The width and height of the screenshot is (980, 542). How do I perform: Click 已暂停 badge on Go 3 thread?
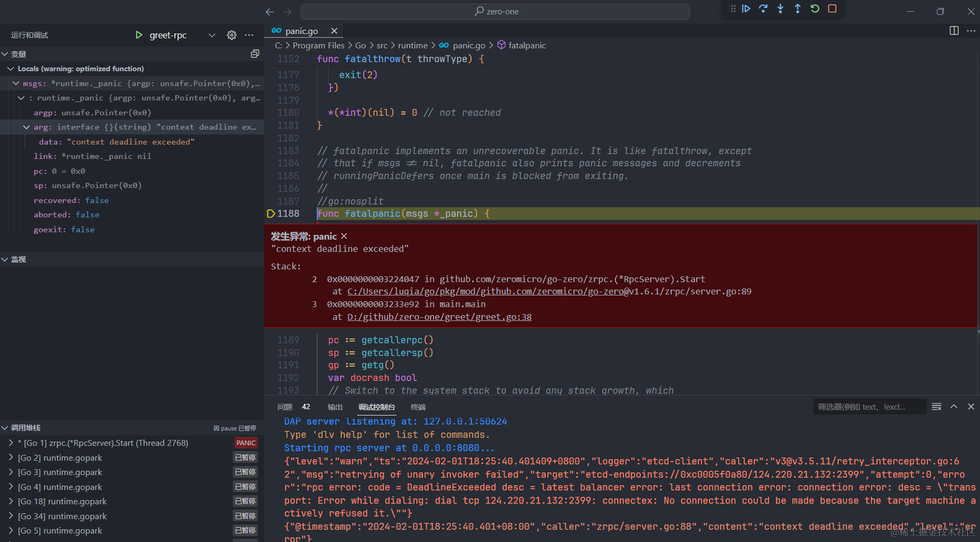pyautogui.click(x=246, y=472)
